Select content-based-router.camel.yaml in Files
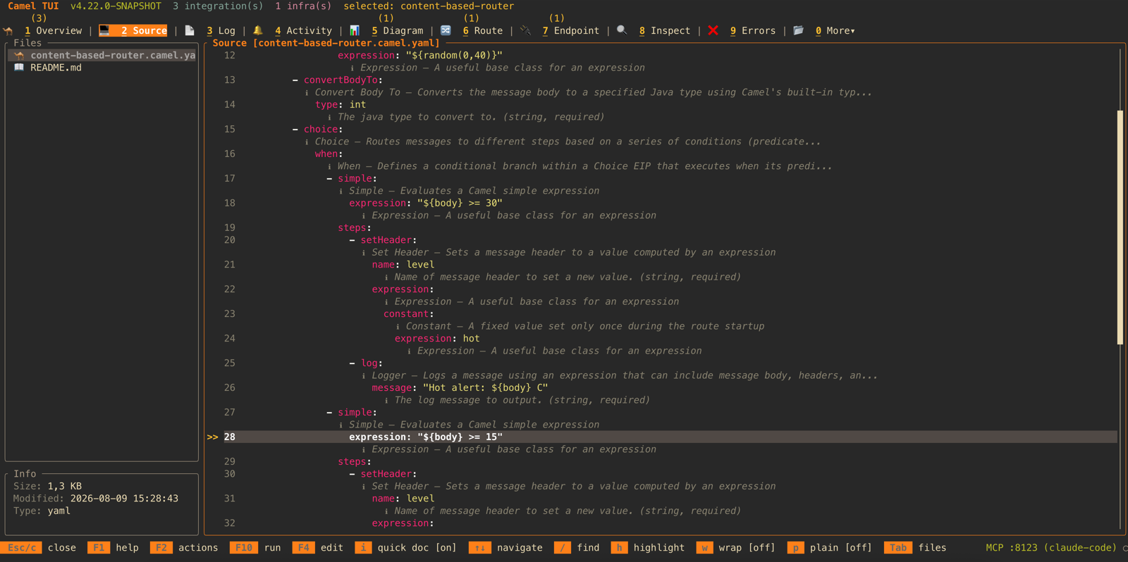Screen dimensions: 1128x562 tap(102, 55)
